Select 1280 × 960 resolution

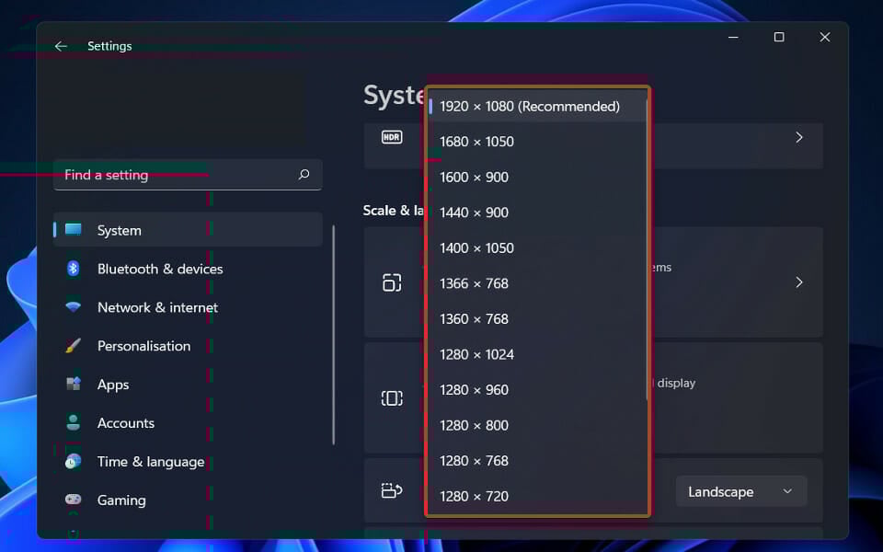coord(537,390)
